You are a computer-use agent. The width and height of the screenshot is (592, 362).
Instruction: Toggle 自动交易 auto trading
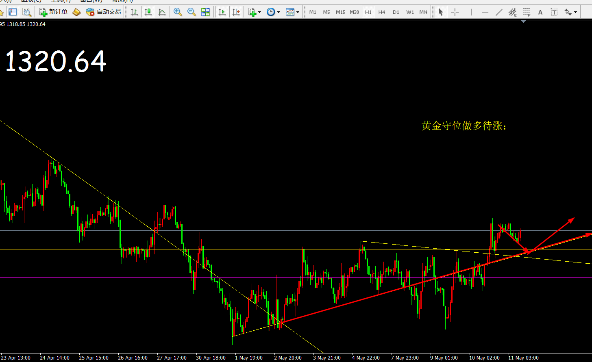104,12
